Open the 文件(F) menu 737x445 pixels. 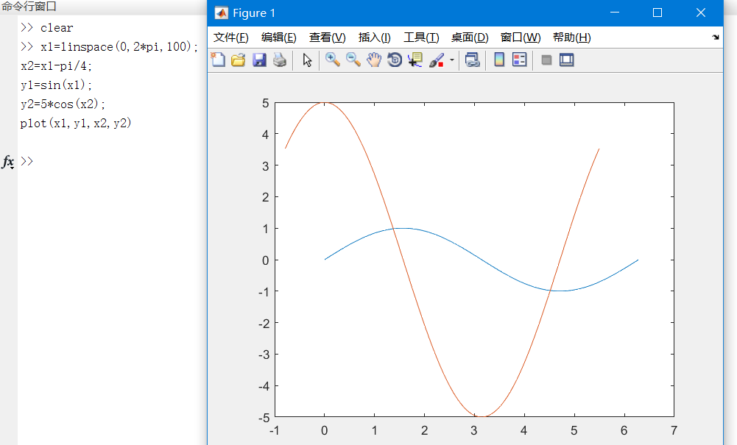tap(230, 37)
